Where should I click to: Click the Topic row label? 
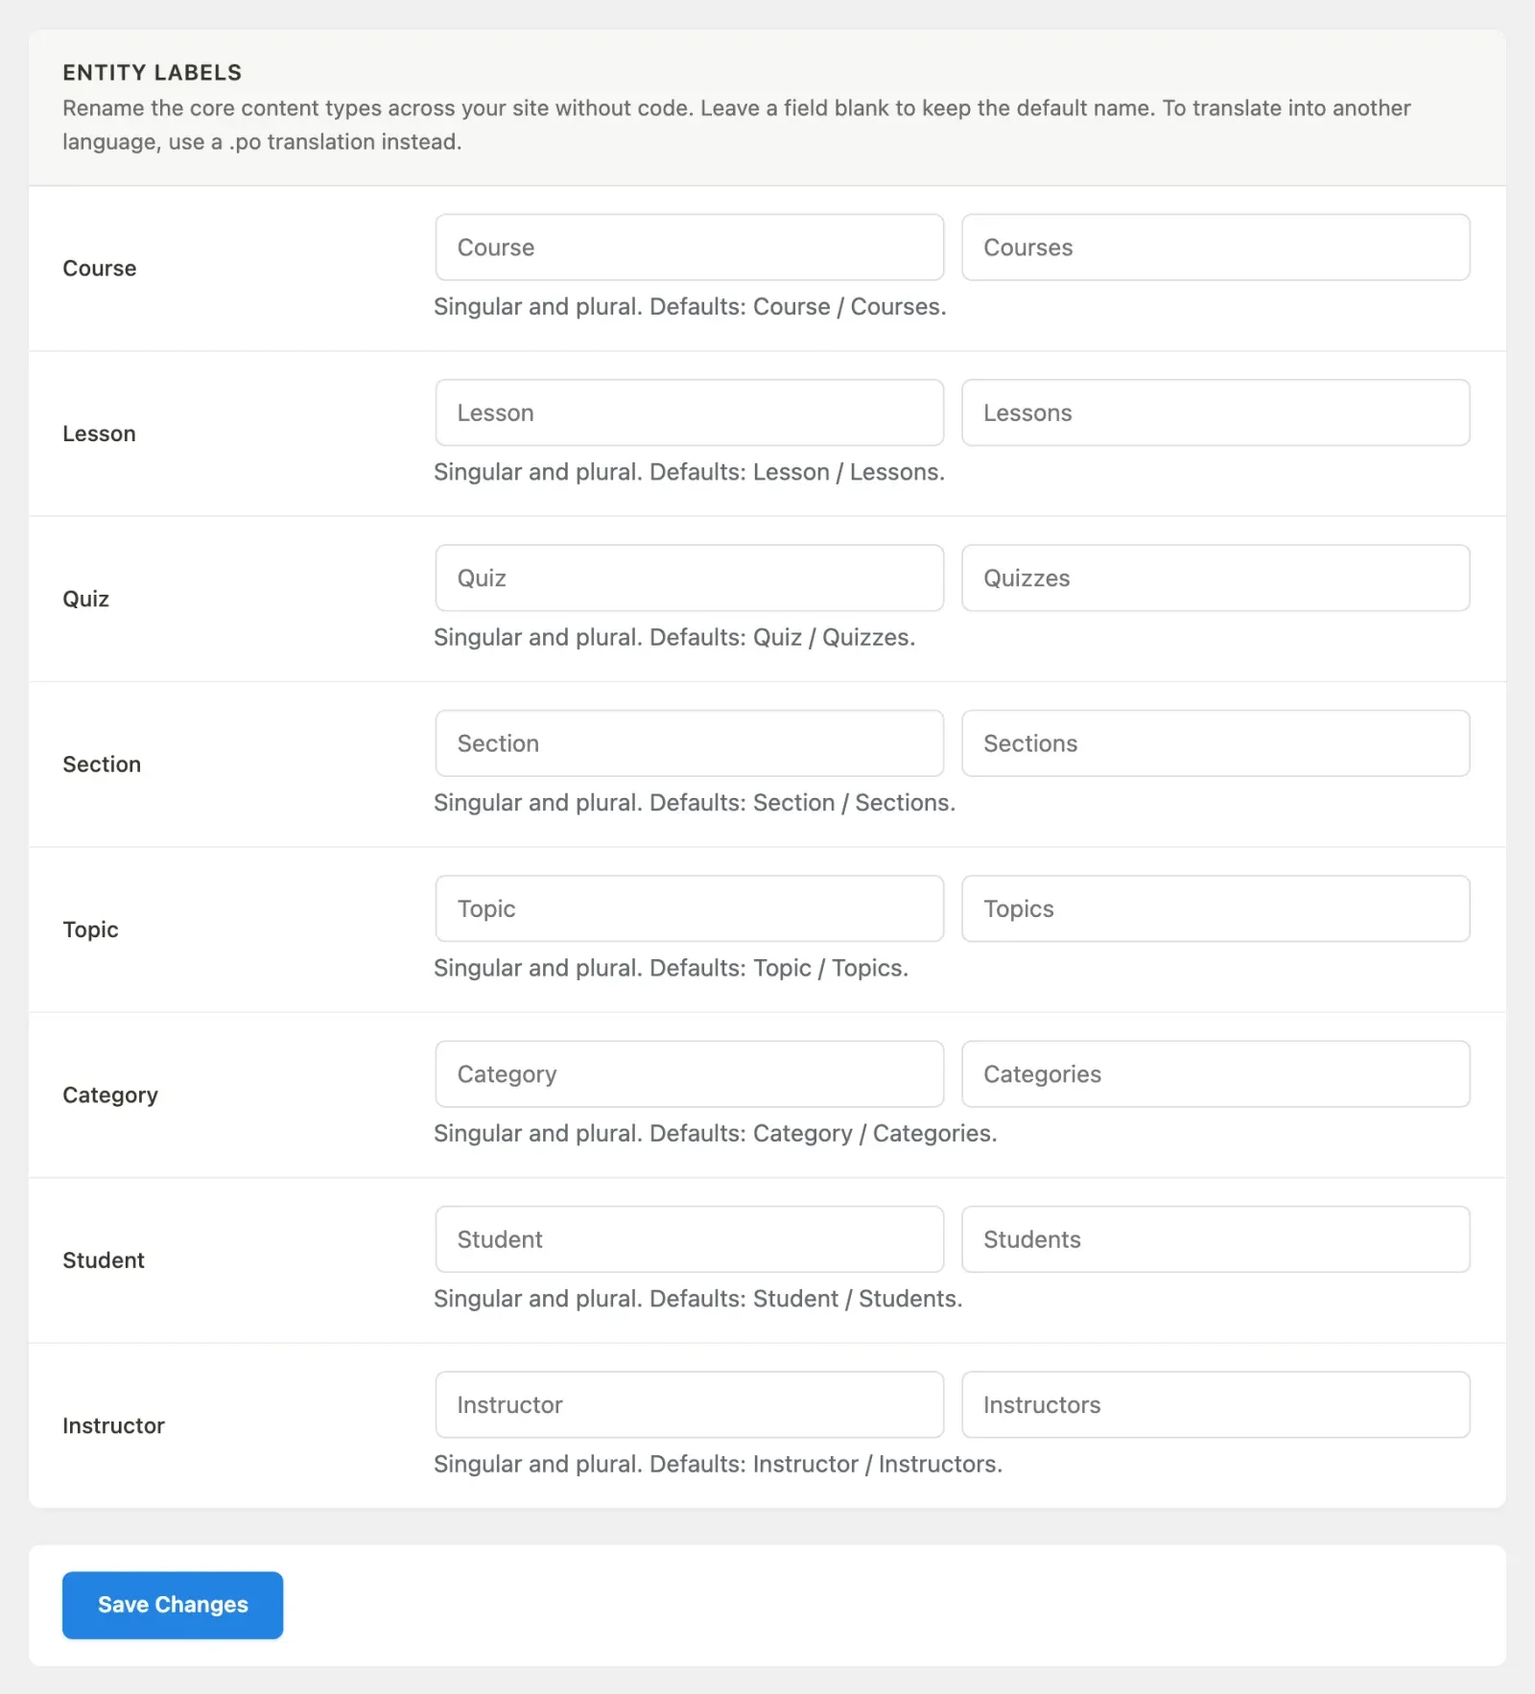(91, 929)
